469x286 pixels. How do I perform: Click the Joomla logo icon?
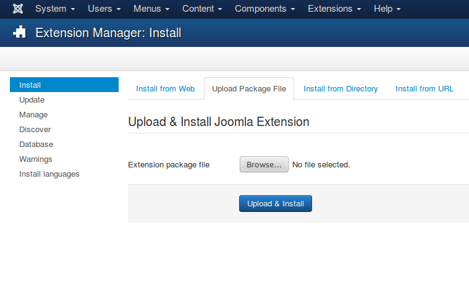[18, 9]
